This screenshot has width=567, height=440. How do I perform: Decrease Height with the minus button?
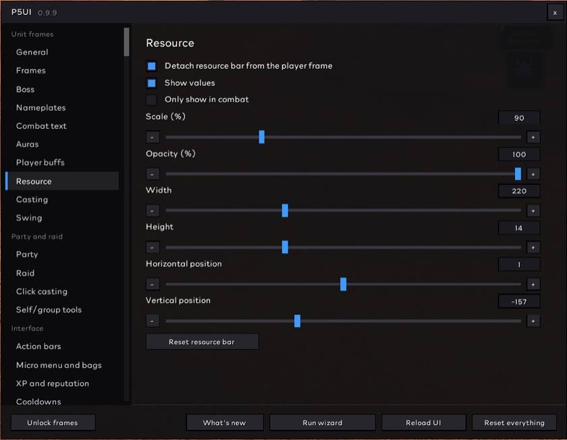point(153,247)
